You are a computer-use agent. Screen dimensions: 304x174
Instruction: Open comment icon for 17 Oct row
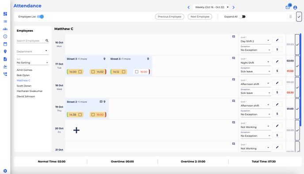[234, 58]
